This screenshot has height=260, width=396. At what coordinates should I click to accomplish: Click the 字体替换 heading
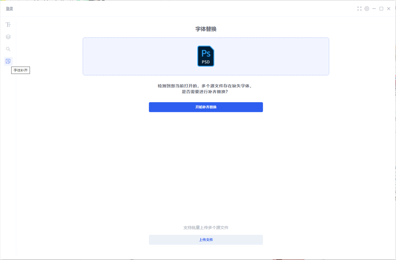pyautogui.click(x=206, y=29)
